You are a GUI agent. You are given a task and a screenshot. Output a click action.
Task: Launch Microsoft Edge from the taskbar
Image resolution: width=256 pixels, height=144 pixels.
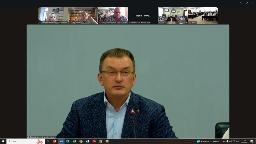click(68, 141)
